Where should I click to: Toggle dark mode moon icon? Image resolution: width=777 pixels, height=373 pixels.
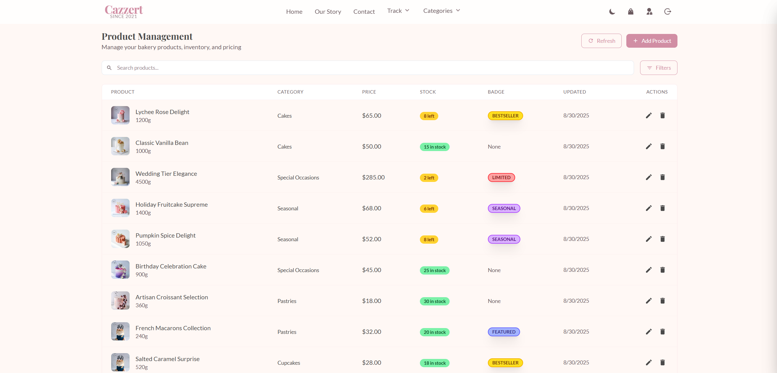(x=612, y=12)
